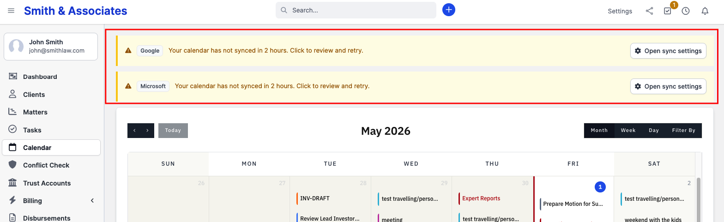Viewport: 724px width, 222px height.
Task: Click the Dashboard sidebar icon
Action: point(13,77)
